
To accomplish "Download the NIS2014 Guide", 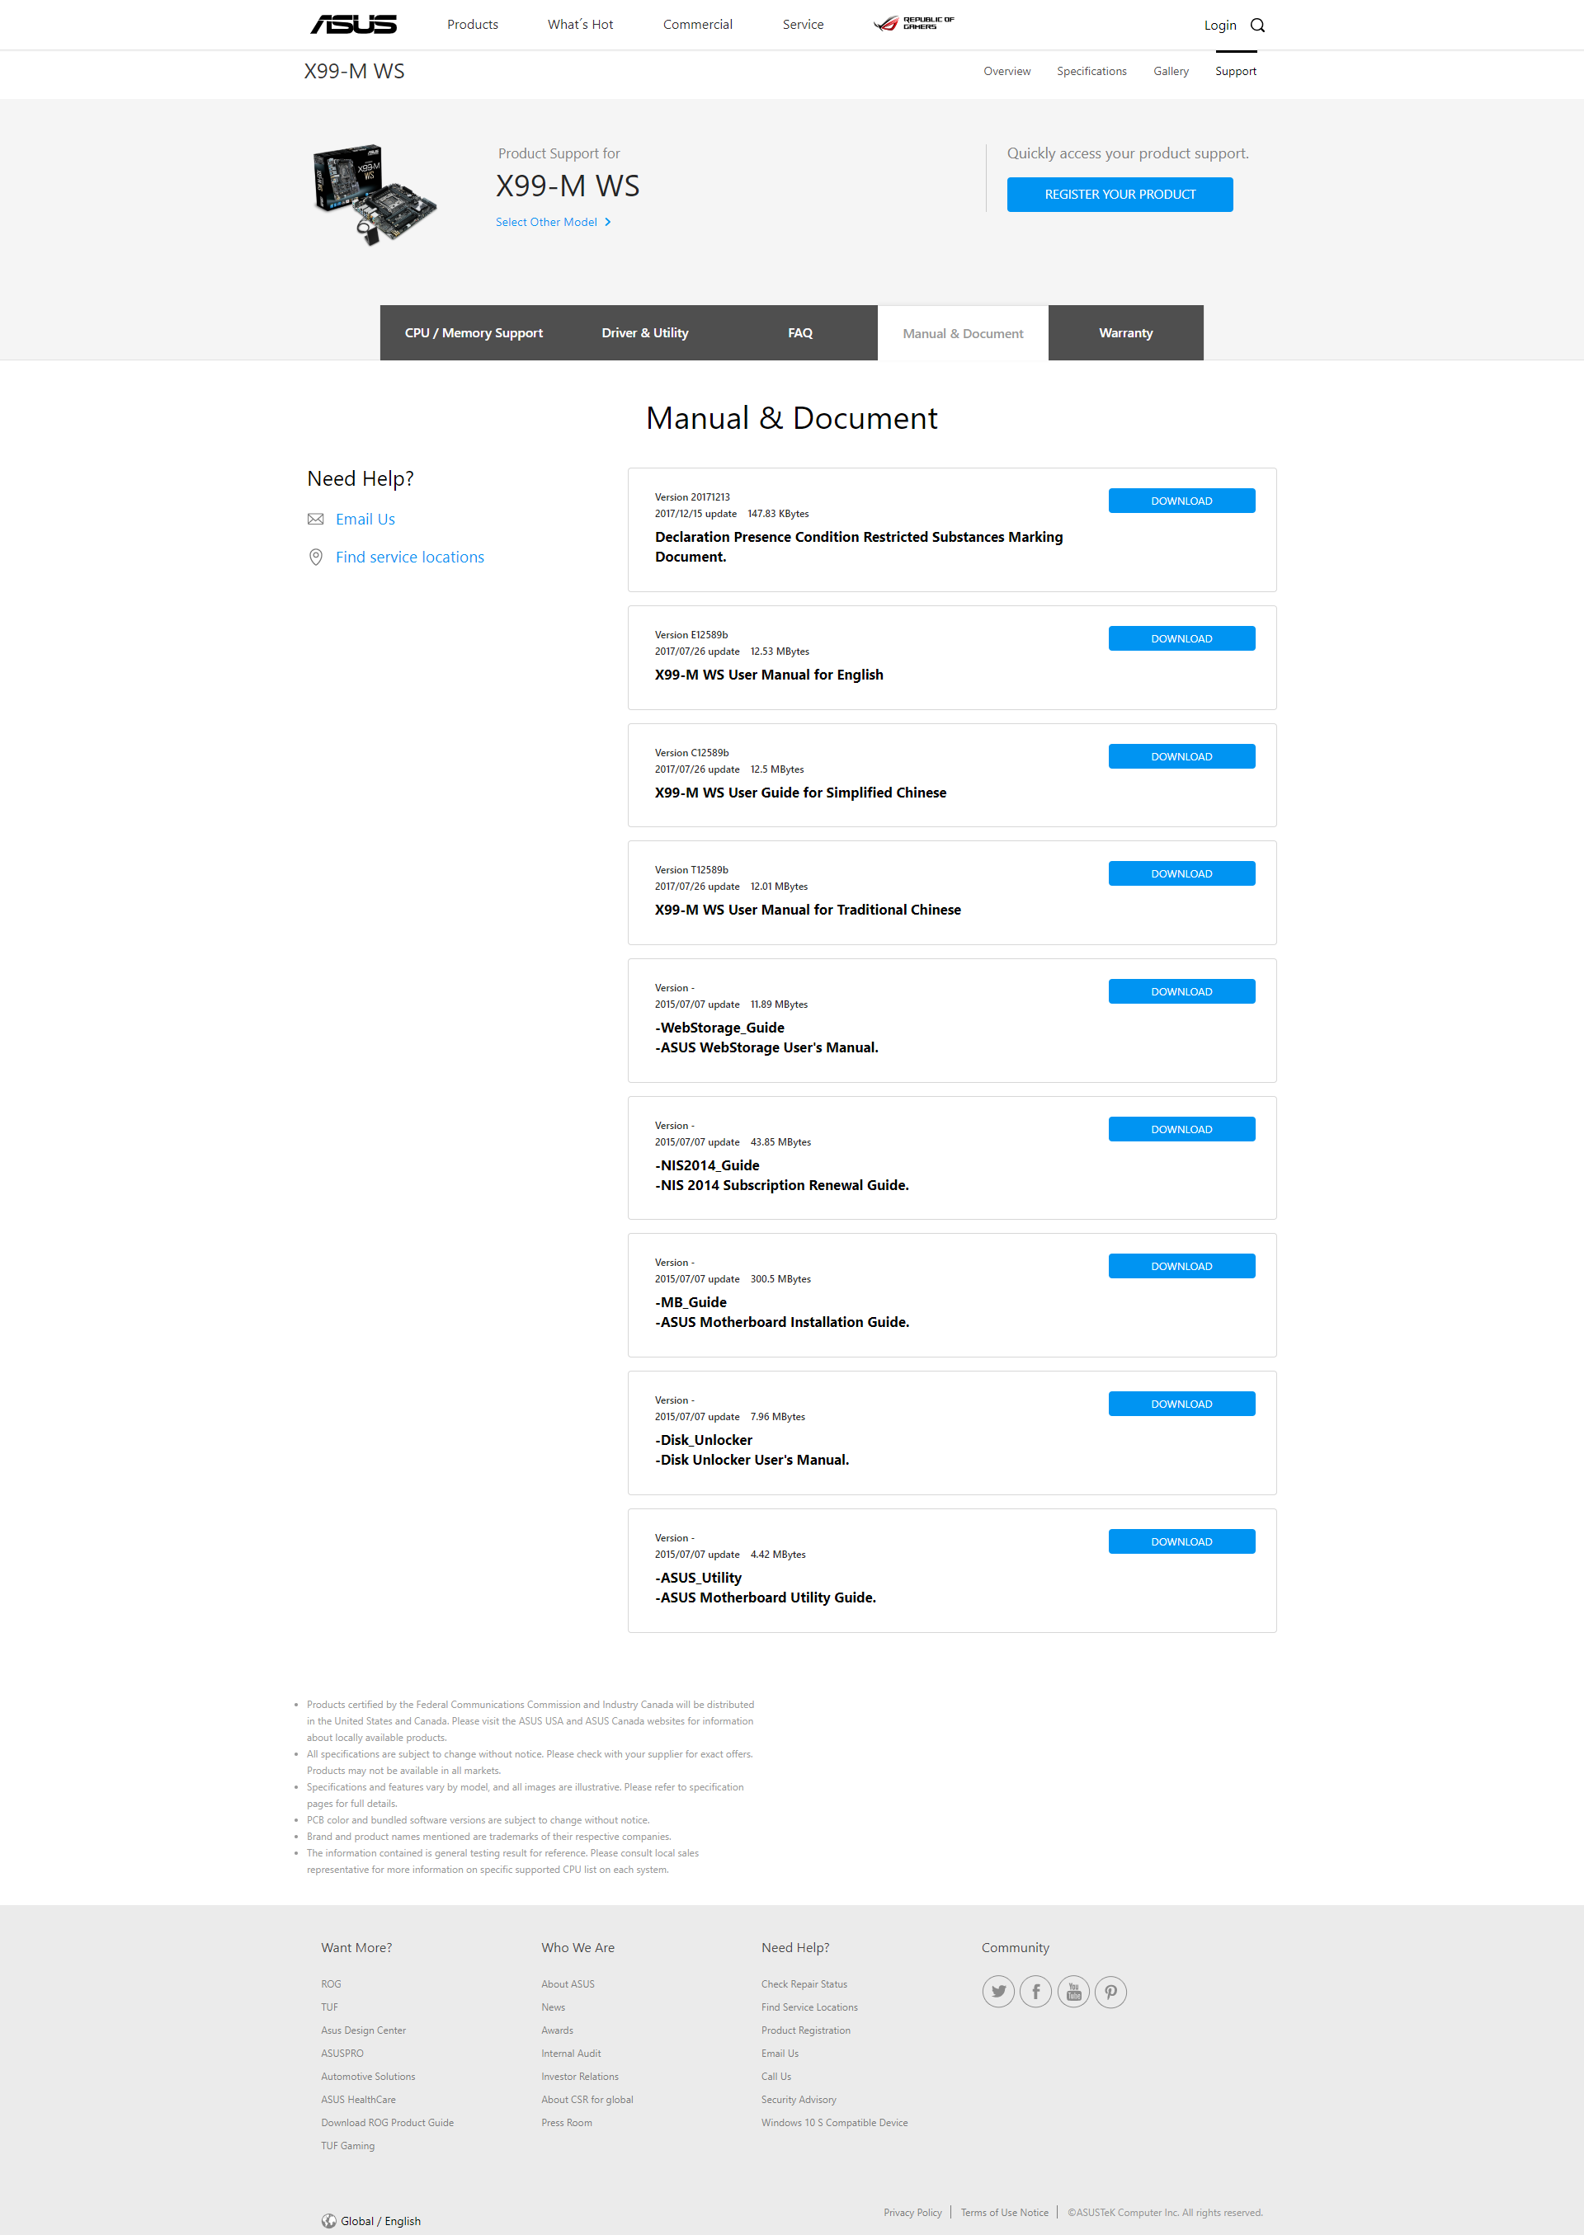I will pyautogui.click(x=1181, y=1128).
